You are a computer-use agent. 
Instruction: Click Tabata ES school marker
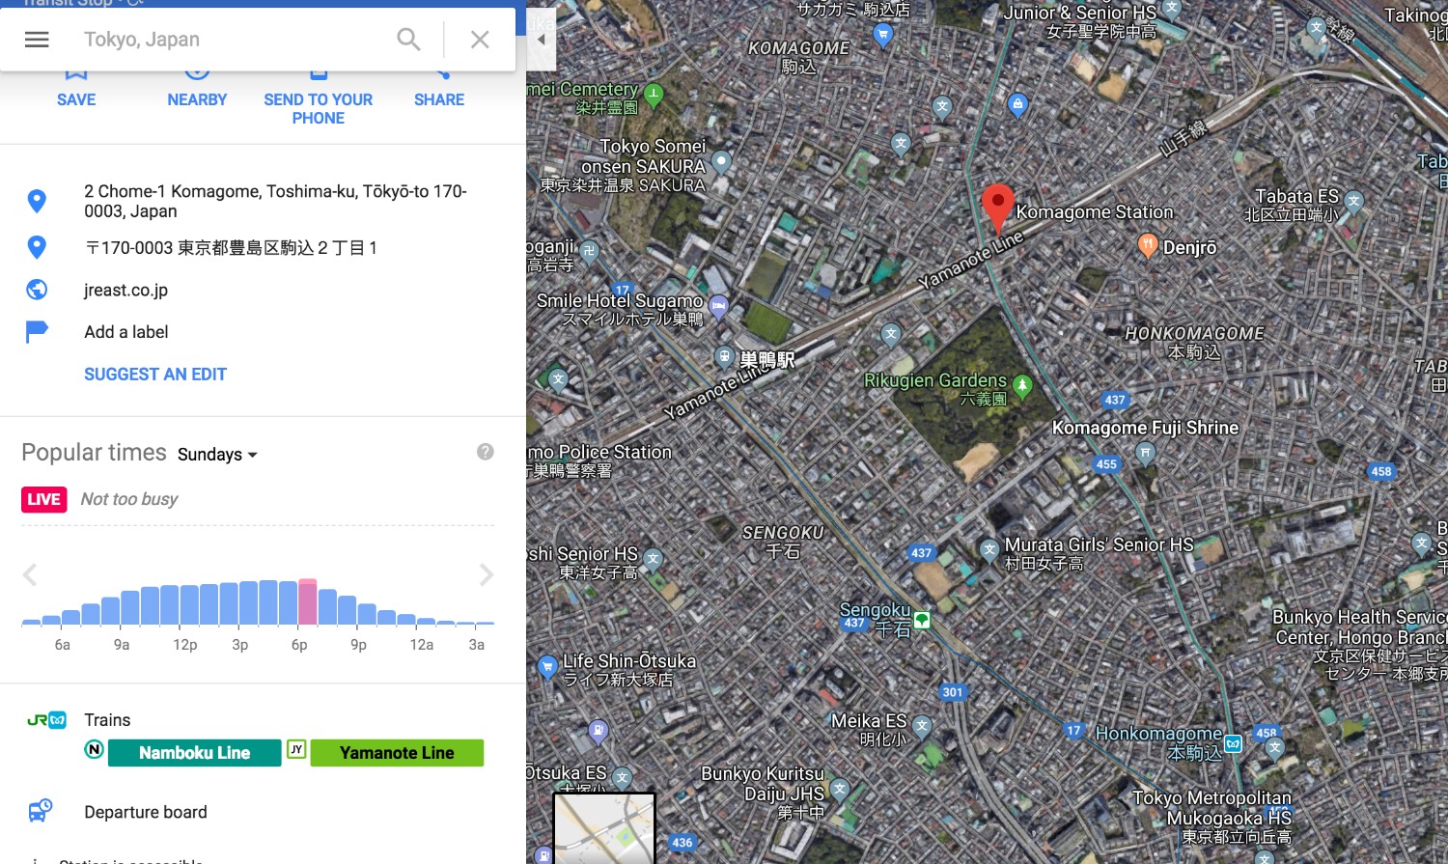1353,202
